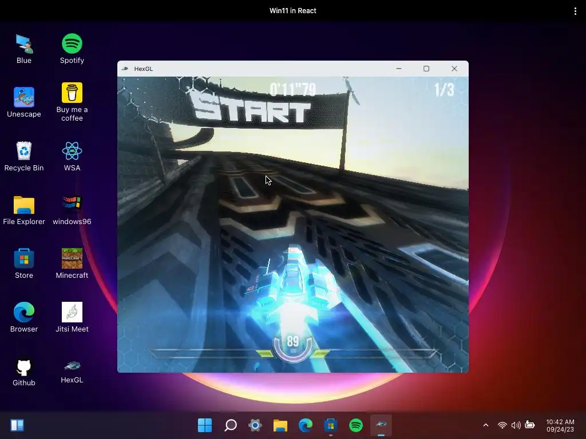Launch Minecraft from the desktop
Viewport: 586px width, 439px height.
[72, 264]
